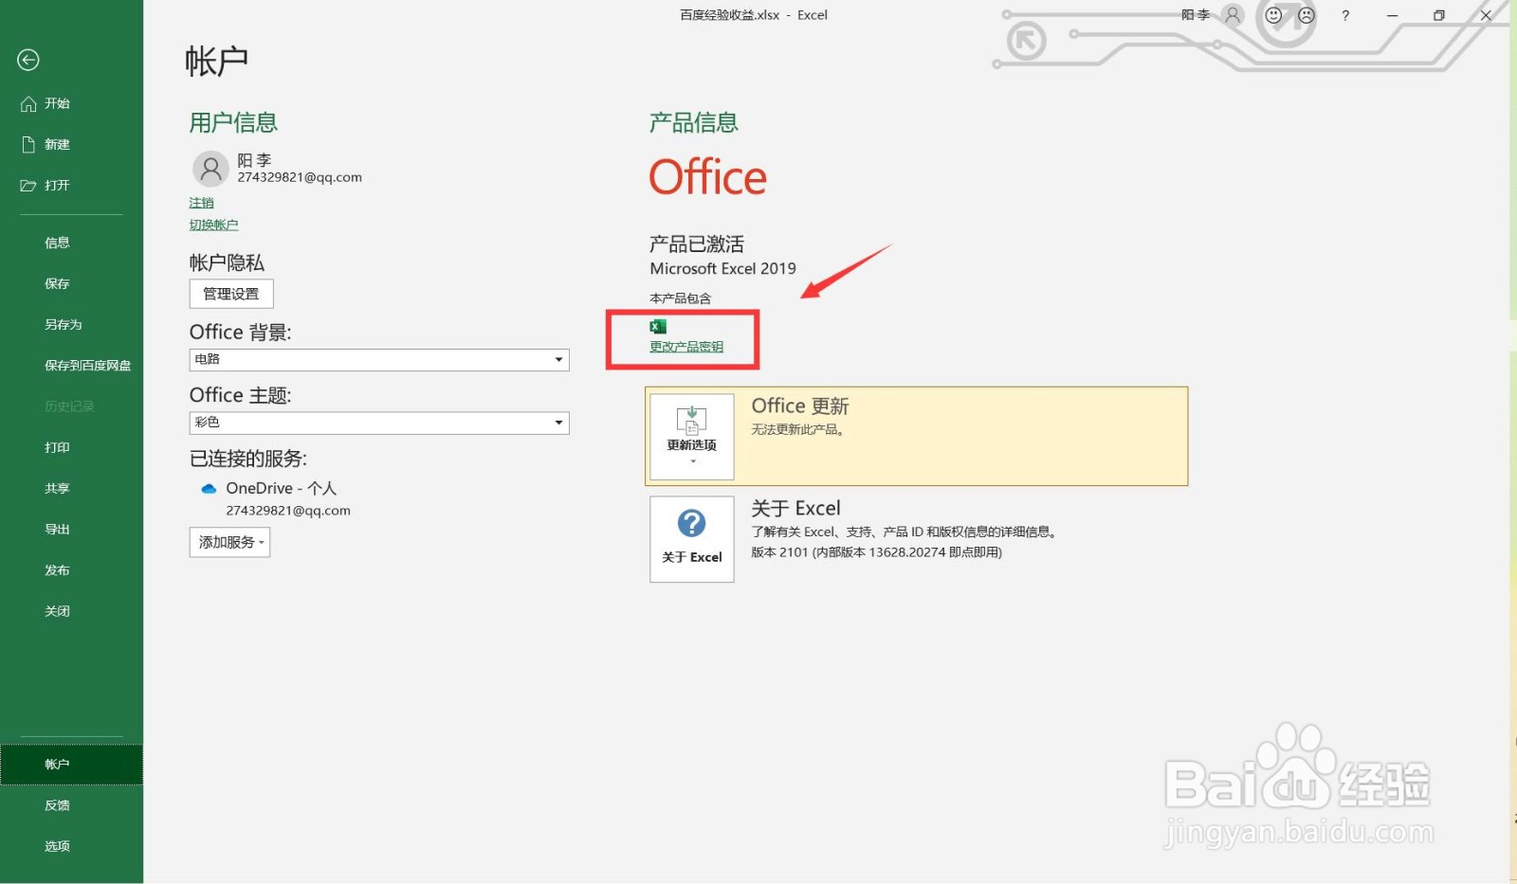The width and height of the screenshot is (1517, 884).
Task: Click the OneDrive cloud icon
Action: point(209,489)
